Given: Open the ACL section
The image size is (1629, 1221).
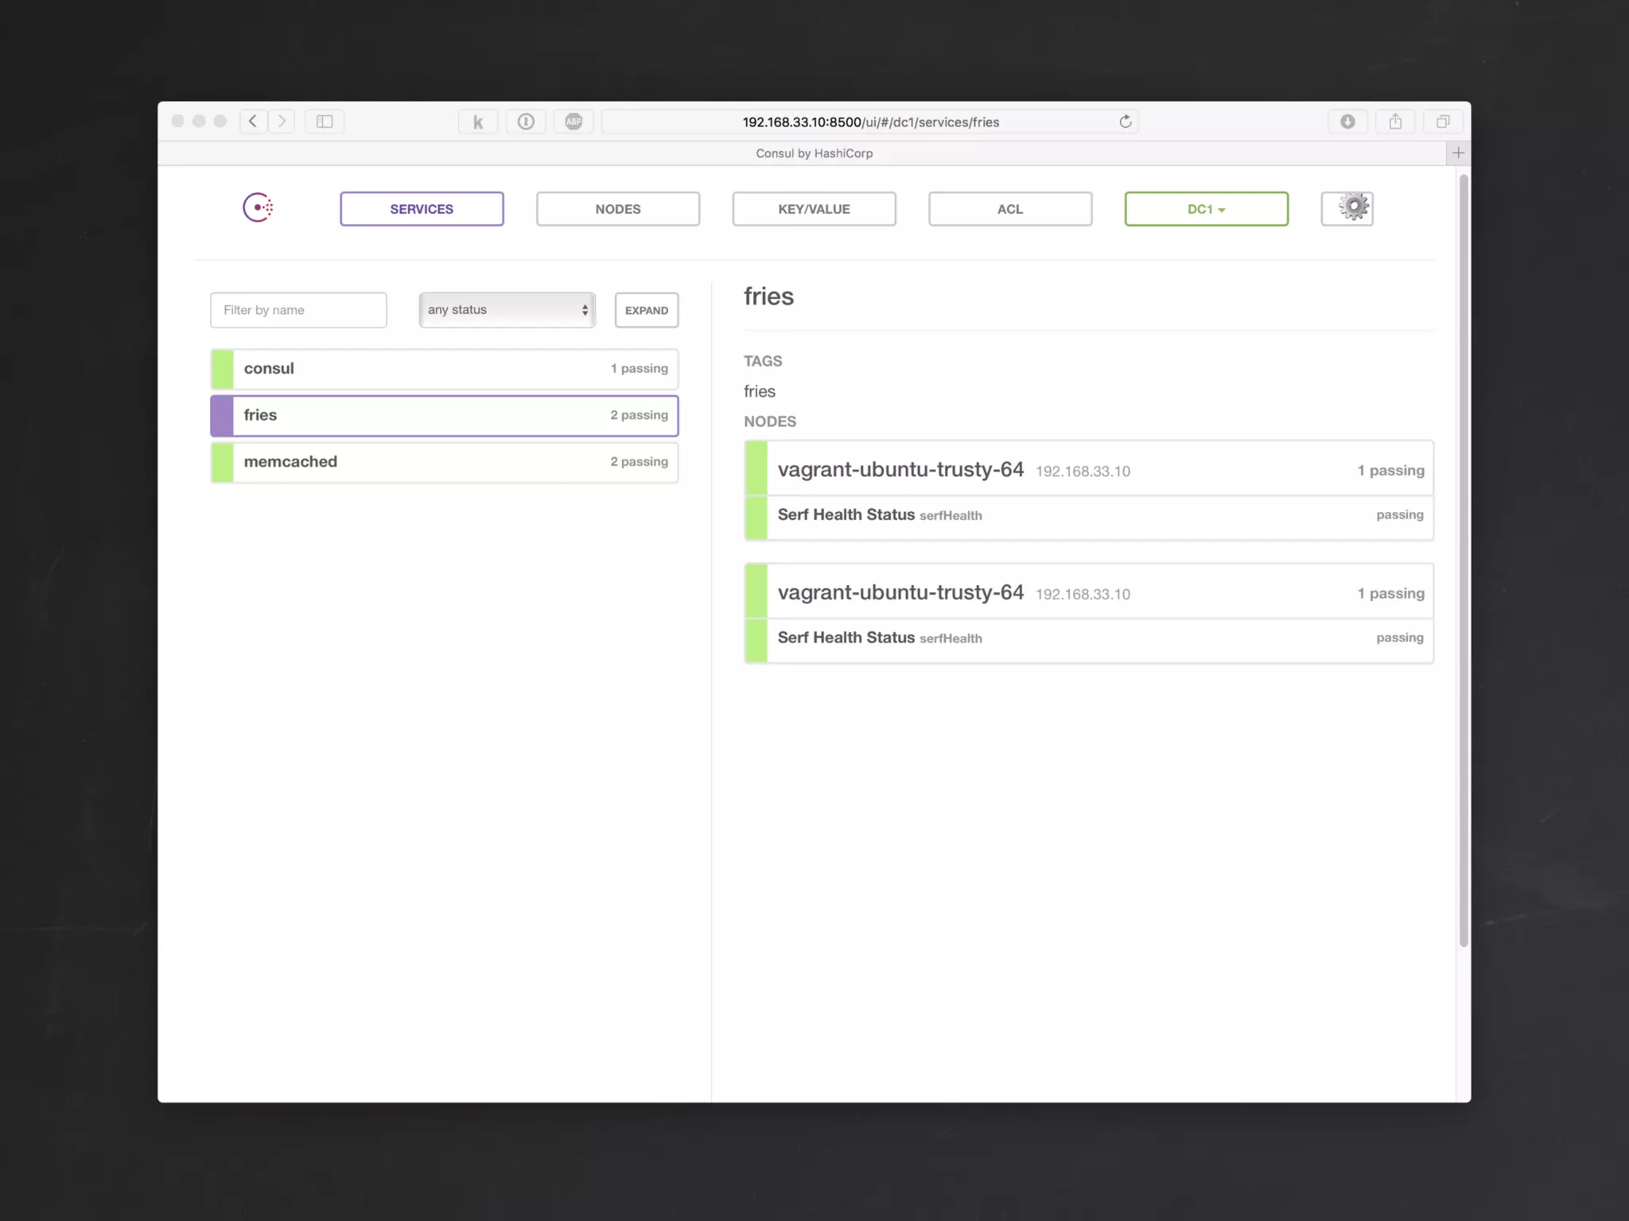Looking at the screenshot, I should tap(1010, 209).
